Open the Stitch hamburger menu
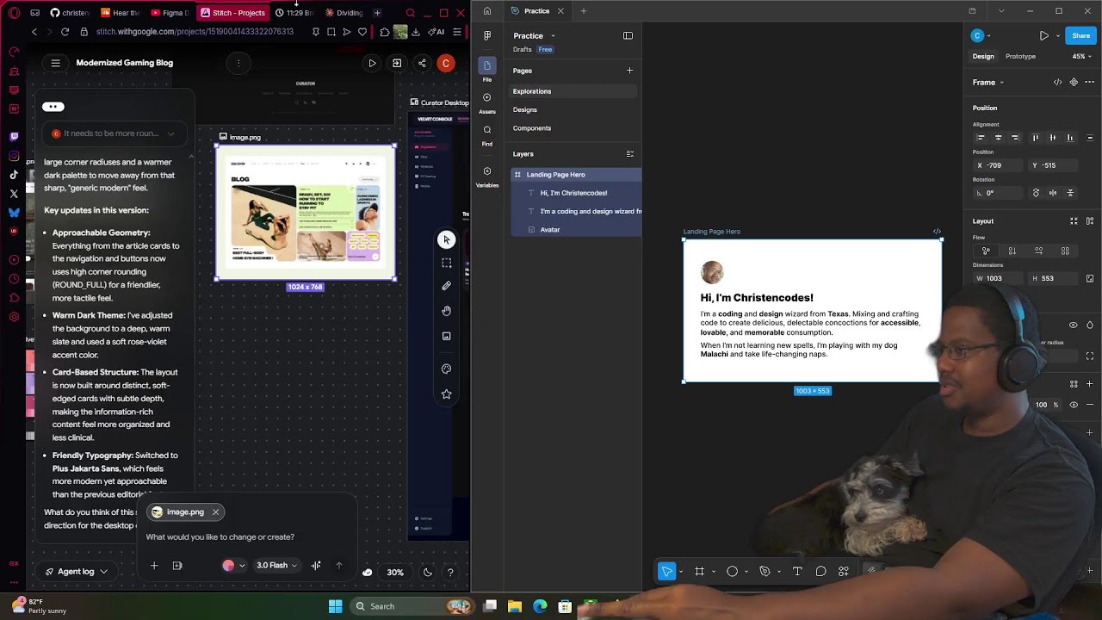 pyautogui.click(x=56, y=63)
